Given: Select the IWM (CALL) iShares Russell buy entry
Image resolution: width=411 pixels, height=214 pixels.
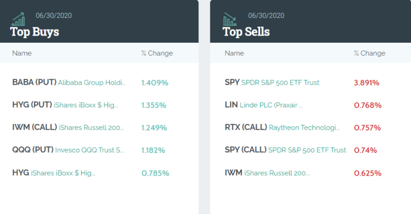Looking at the screenshot, I should [x=68, y=127].
